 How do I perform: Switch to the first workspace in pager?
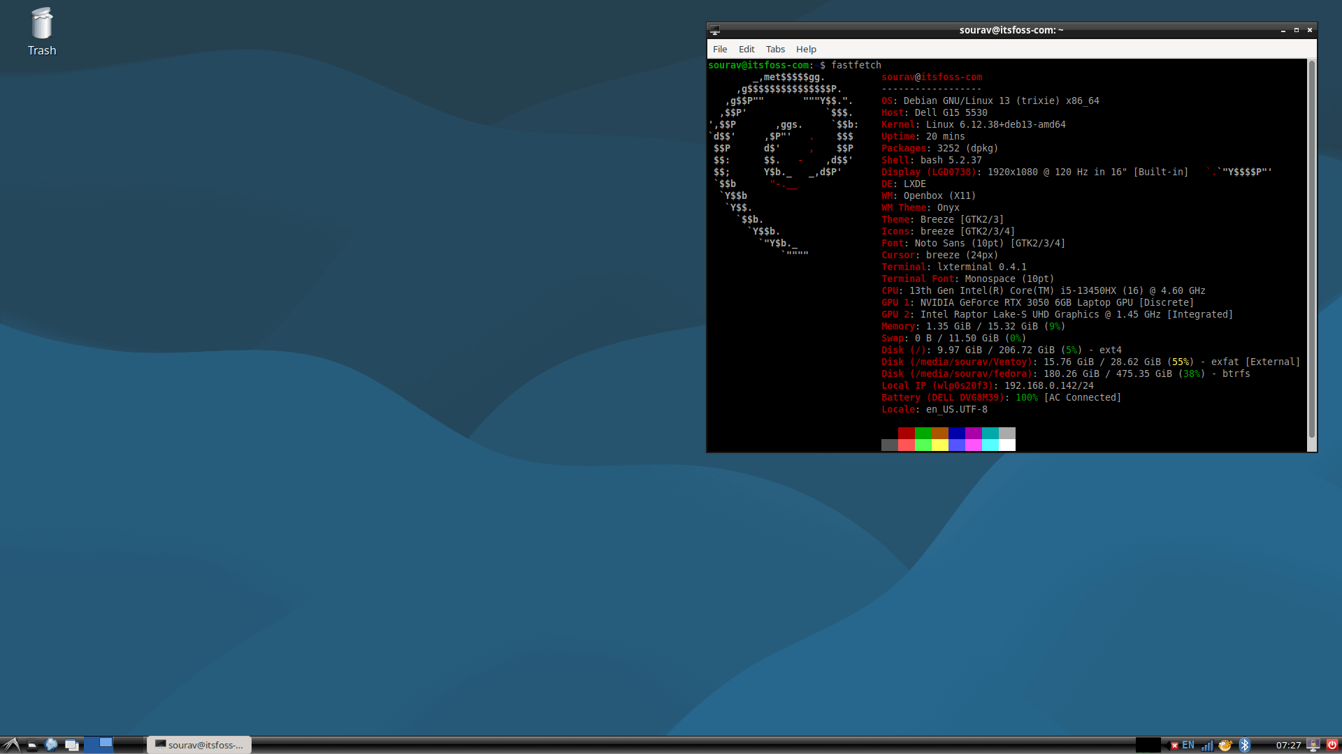[x=99, y=745]
